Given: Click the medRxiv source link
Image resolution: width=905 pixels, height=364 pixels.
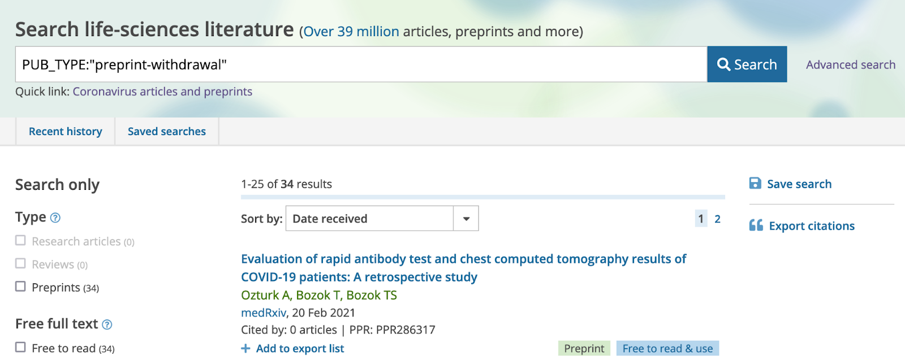Looking at the screenshot, I should coord(264,313).
